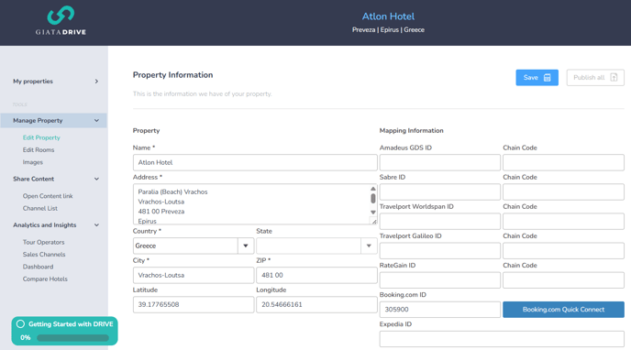The image size is (631, 350).
Task: Select Channel List in sidebar
Action: coord(40,208)
